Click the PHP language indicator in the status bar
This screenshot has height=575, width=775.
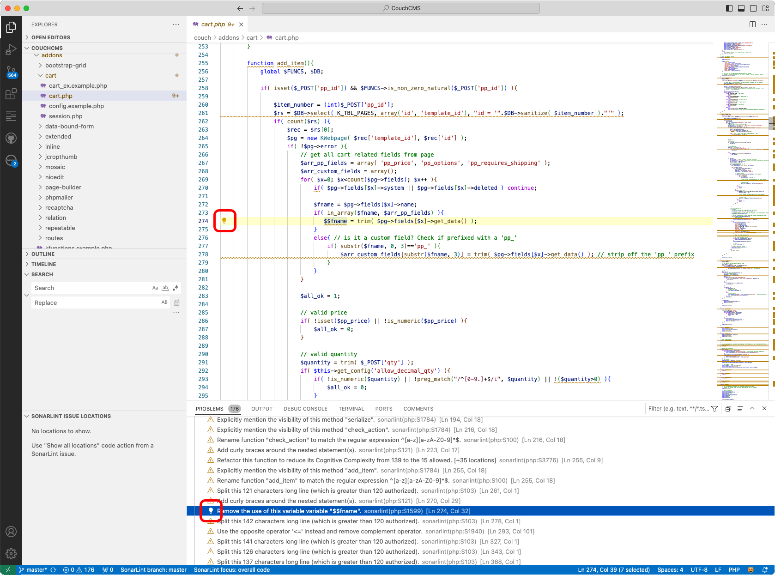tap(734, 569)
